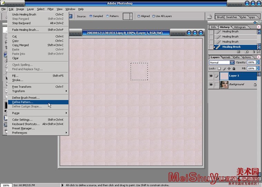Choose Undo Healing Brush

(x=38, y=14)
